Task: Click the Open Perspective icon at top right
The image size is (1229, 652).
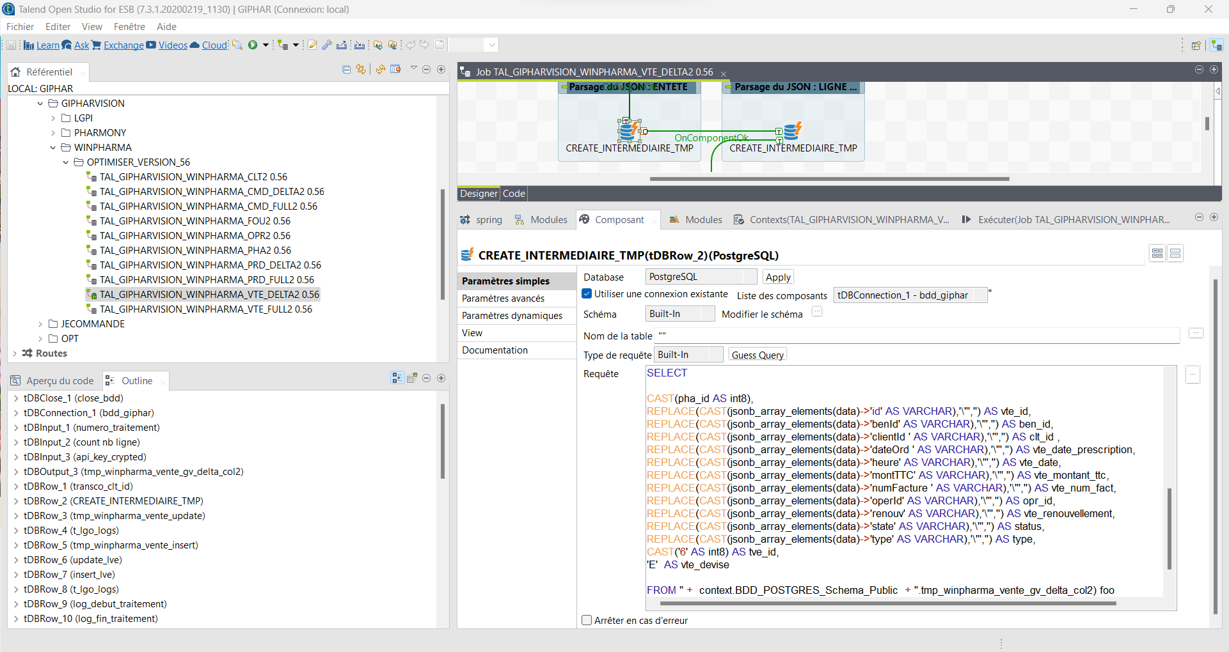Action: [1196, 45]
